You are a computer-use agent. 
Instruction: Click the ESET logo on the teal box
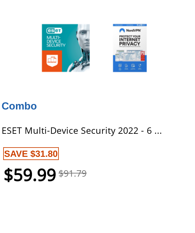coord(54,31)
